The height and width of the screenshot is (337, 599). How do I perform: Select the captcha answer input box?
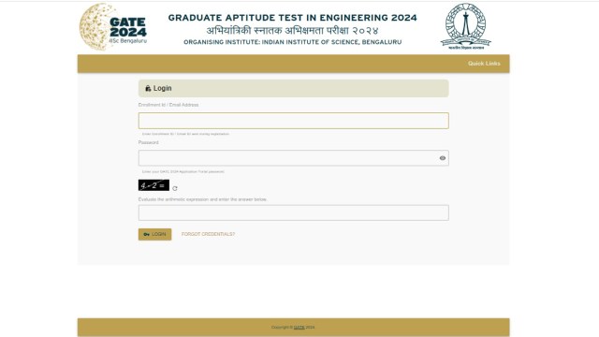click(x=293, y=212)
